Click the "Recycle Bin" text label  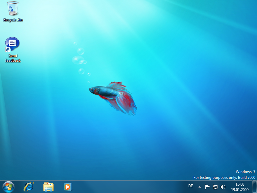(13, 20)
